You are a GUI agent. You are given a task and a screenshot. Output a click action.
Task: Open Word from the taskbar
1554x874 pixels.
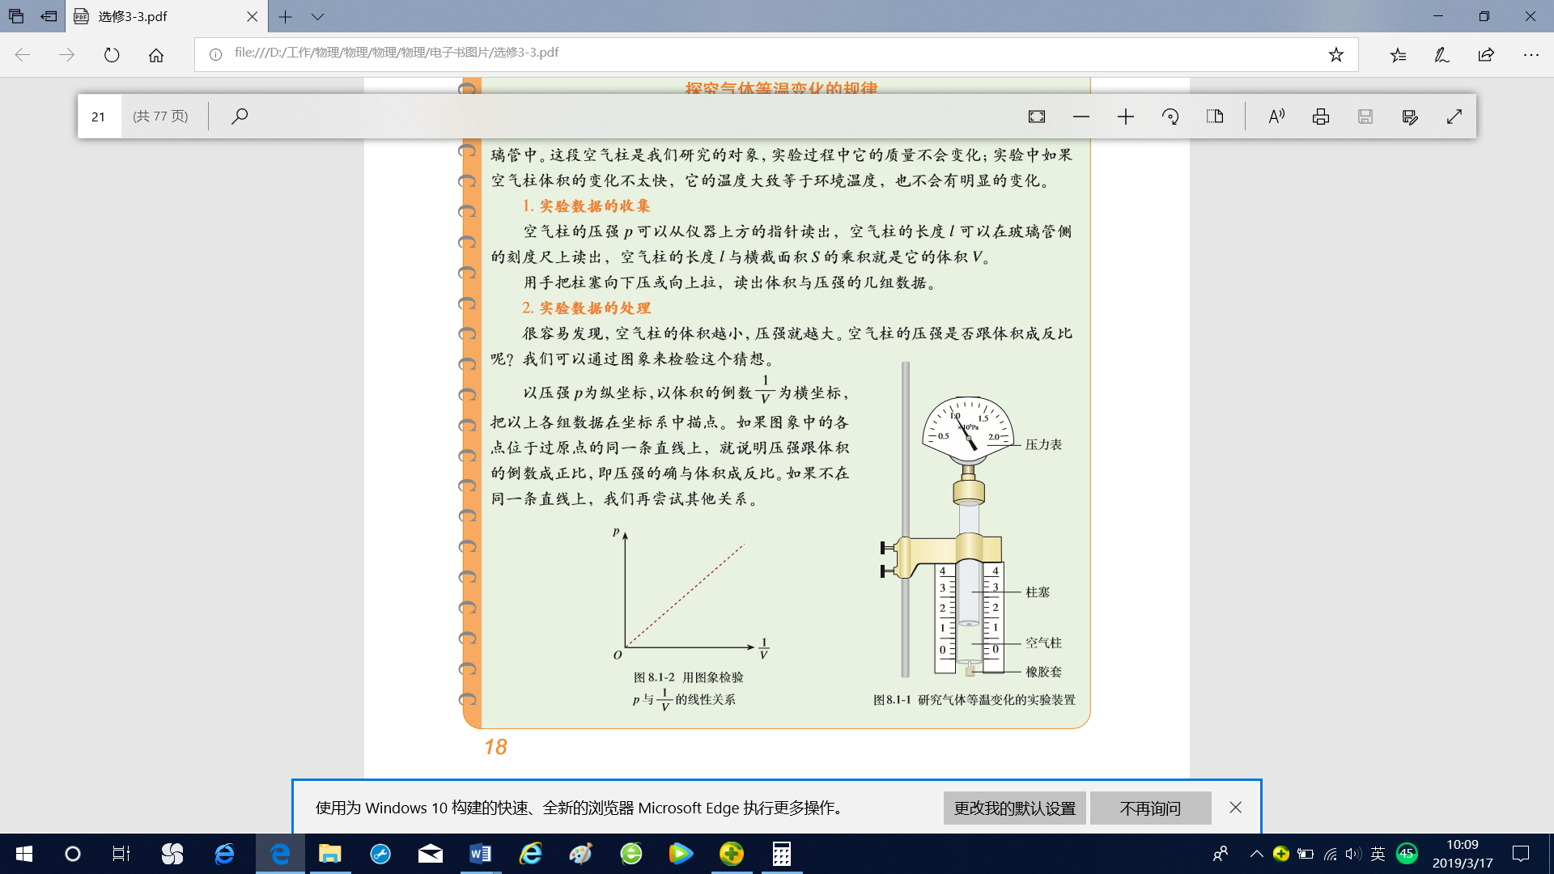coord(480,854)
